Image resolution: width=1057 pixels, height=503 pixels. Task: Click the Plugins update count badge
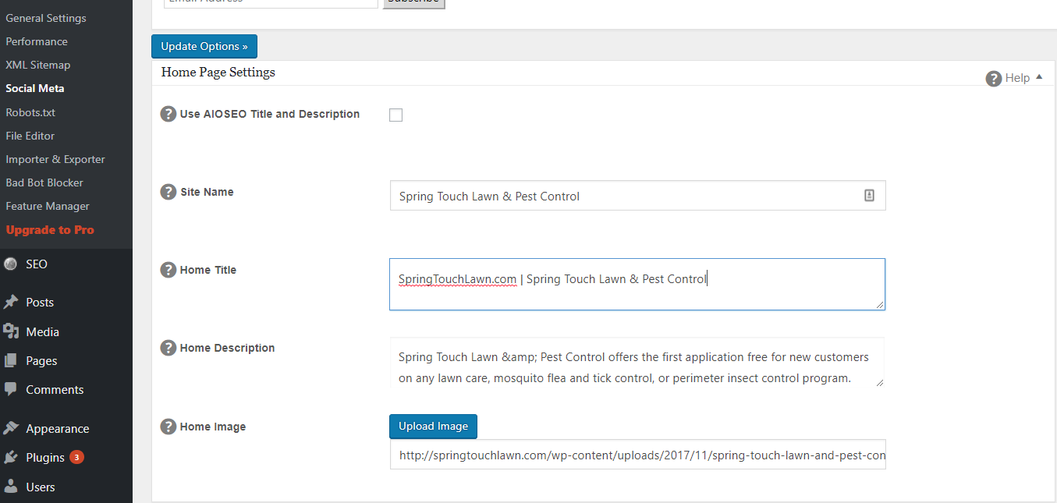coord(76,457)
